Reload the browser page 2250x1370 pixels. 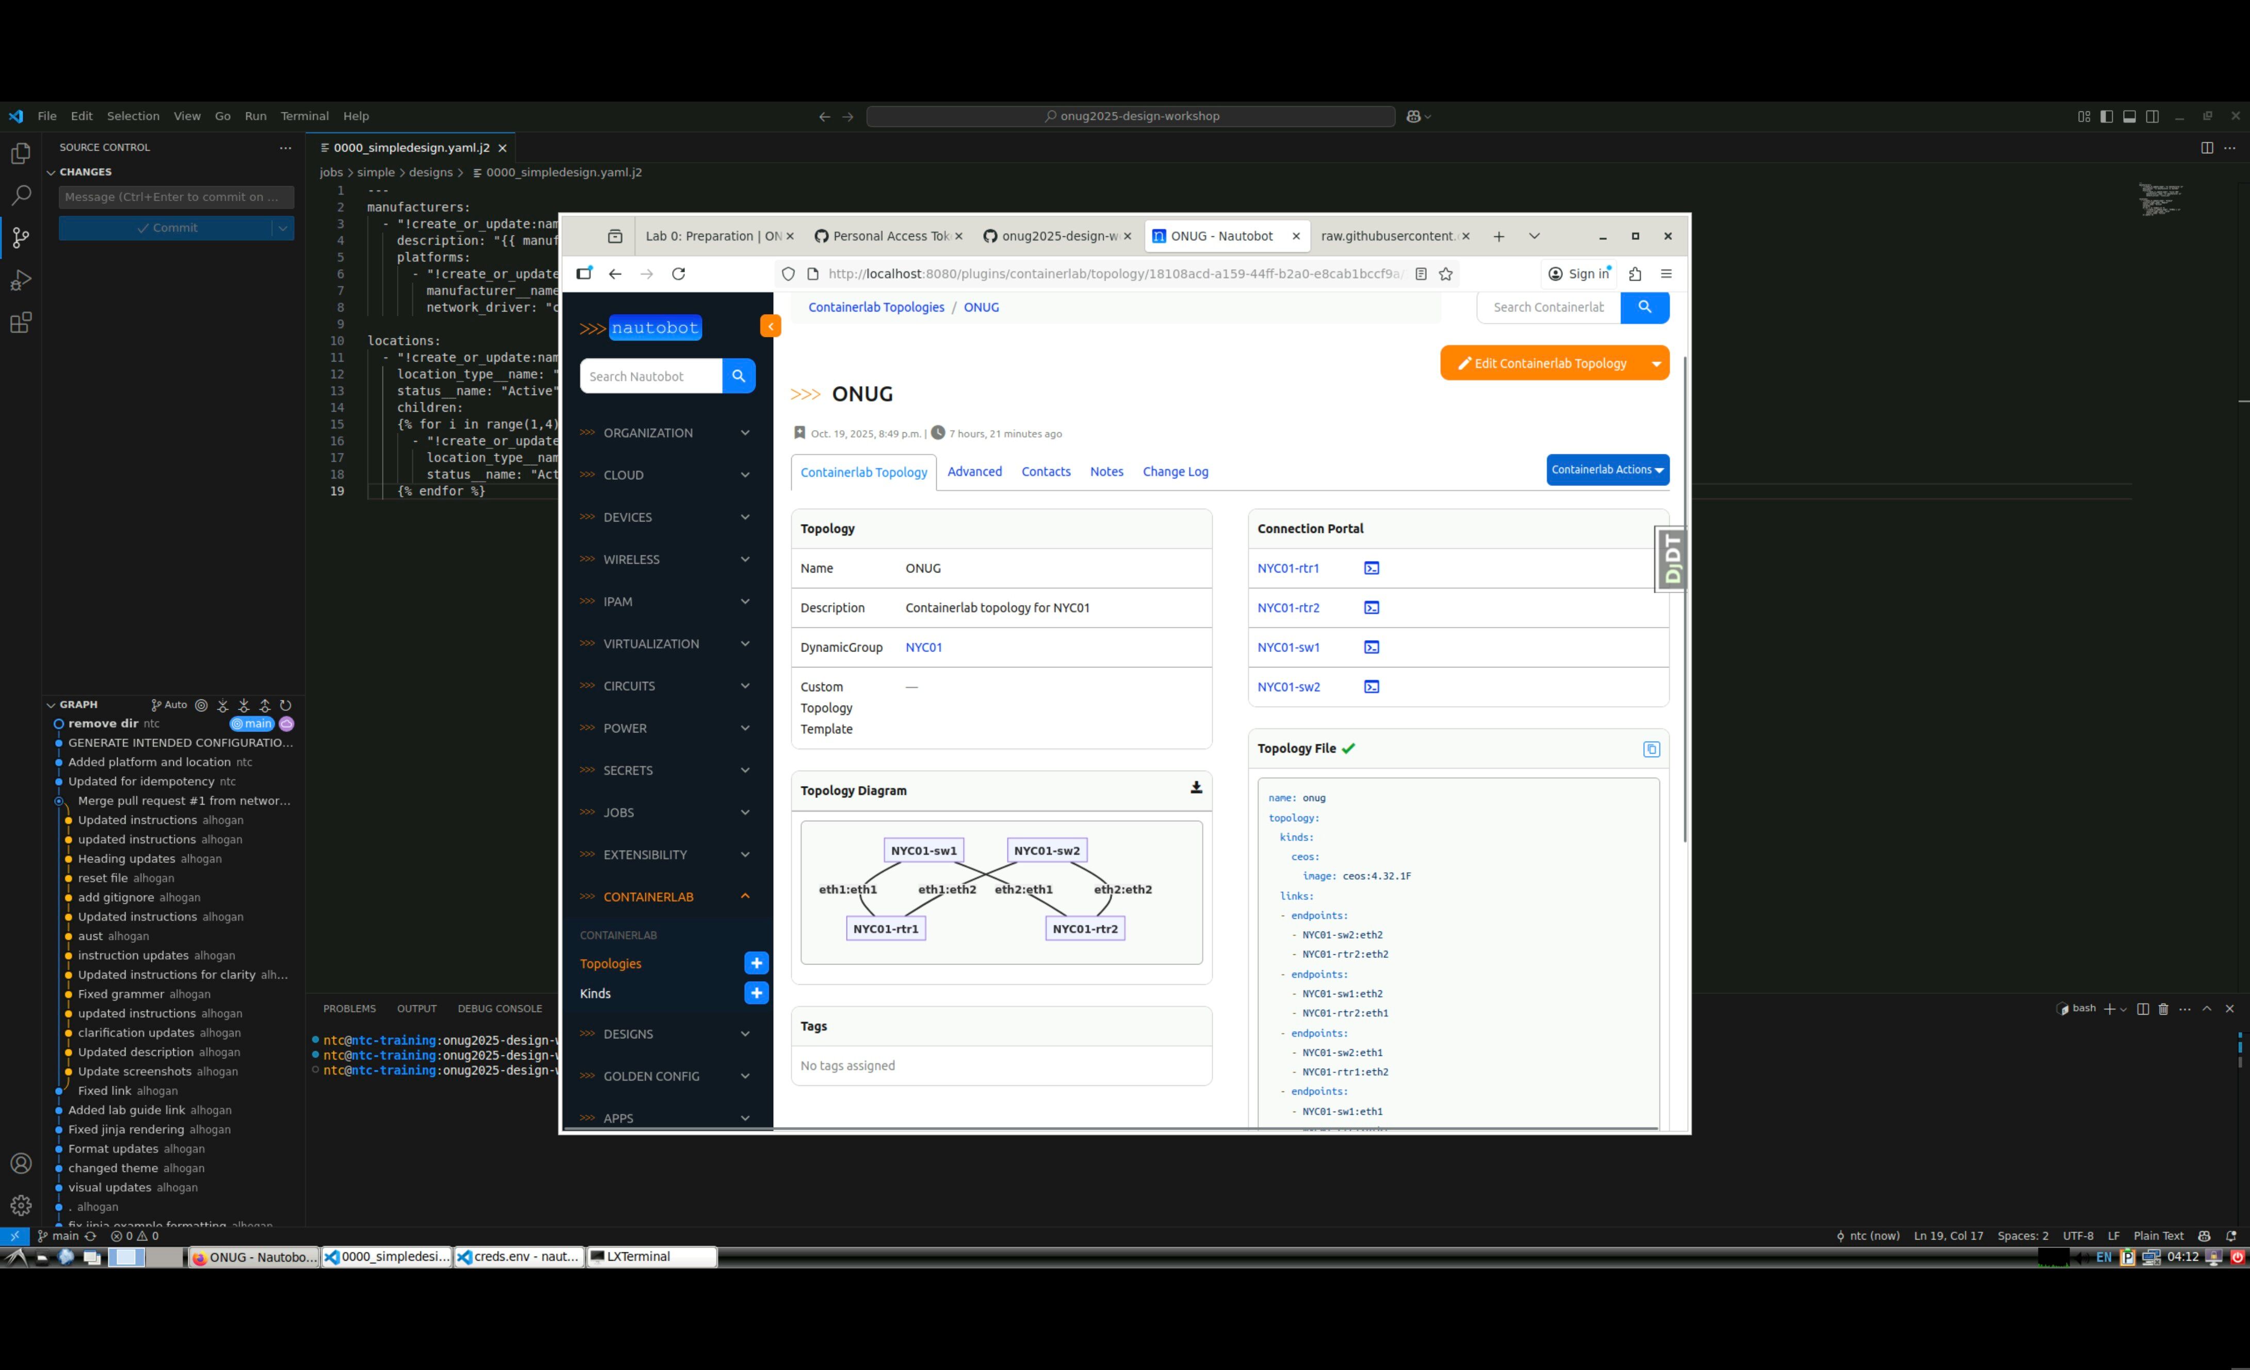(678, 274)
